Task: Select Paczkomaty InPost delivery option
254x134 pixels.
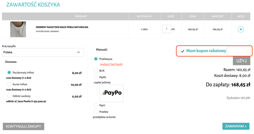Action: (x=9, y=73)
